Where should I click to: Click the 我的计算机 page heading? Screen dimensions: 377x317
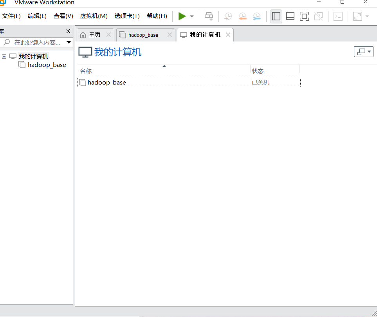(x=118, y=52)
